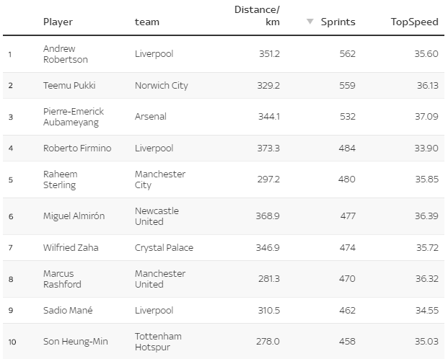Click Pierre-Emerick Aubameyang's name
448x359 pixels.
tap(74, 117)
